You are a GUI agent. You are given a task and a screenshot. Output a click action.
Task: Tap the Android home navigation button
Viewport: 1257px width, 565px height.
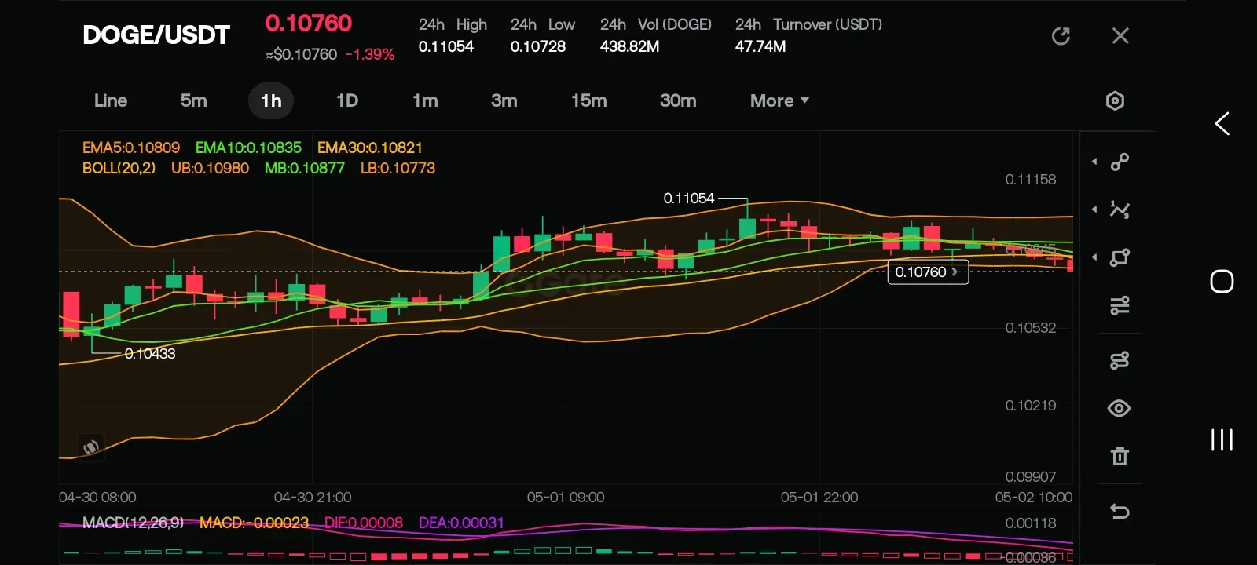pyautogui.click(x=1222, y=281)
